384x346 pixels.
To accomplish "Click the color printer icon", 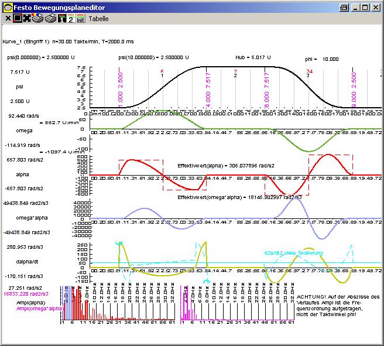I will [37, 18].
